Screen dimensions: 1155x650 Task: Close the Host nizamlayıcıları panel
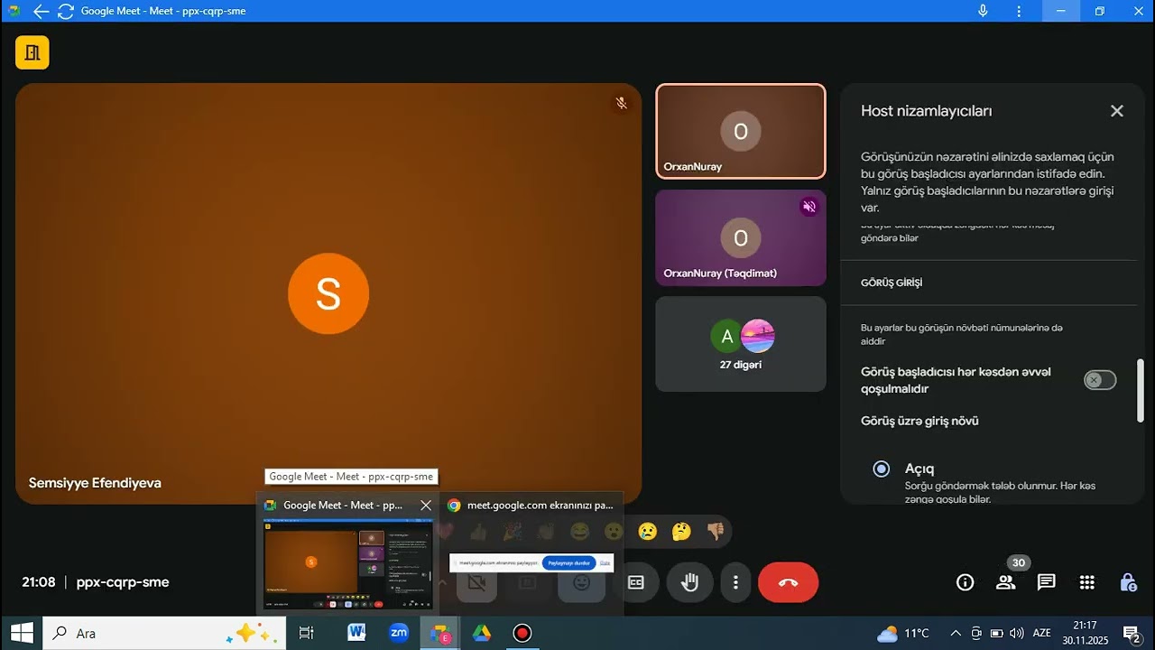coord(1117,111)
